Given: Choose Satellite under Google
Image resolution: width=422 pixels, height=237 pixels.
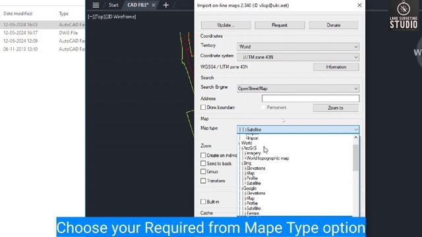Looking at the screenshot, I should pyautogui.click(x=253, y=209).
